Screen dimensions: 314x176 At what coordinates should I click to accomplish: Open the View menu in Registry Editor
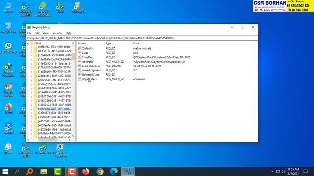(x=45, y=33)
